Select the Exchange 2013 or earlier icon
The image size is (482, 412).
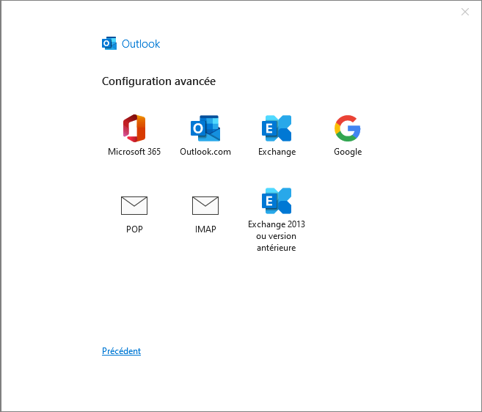pos(277,201)
